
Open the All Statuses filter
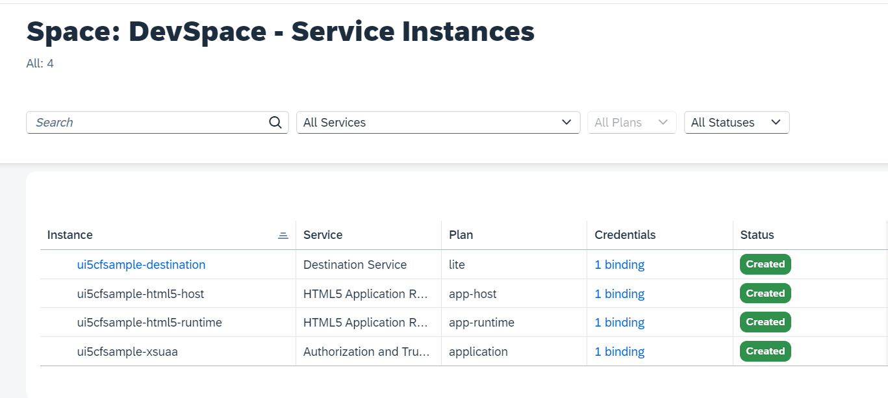tap(737, 122)
